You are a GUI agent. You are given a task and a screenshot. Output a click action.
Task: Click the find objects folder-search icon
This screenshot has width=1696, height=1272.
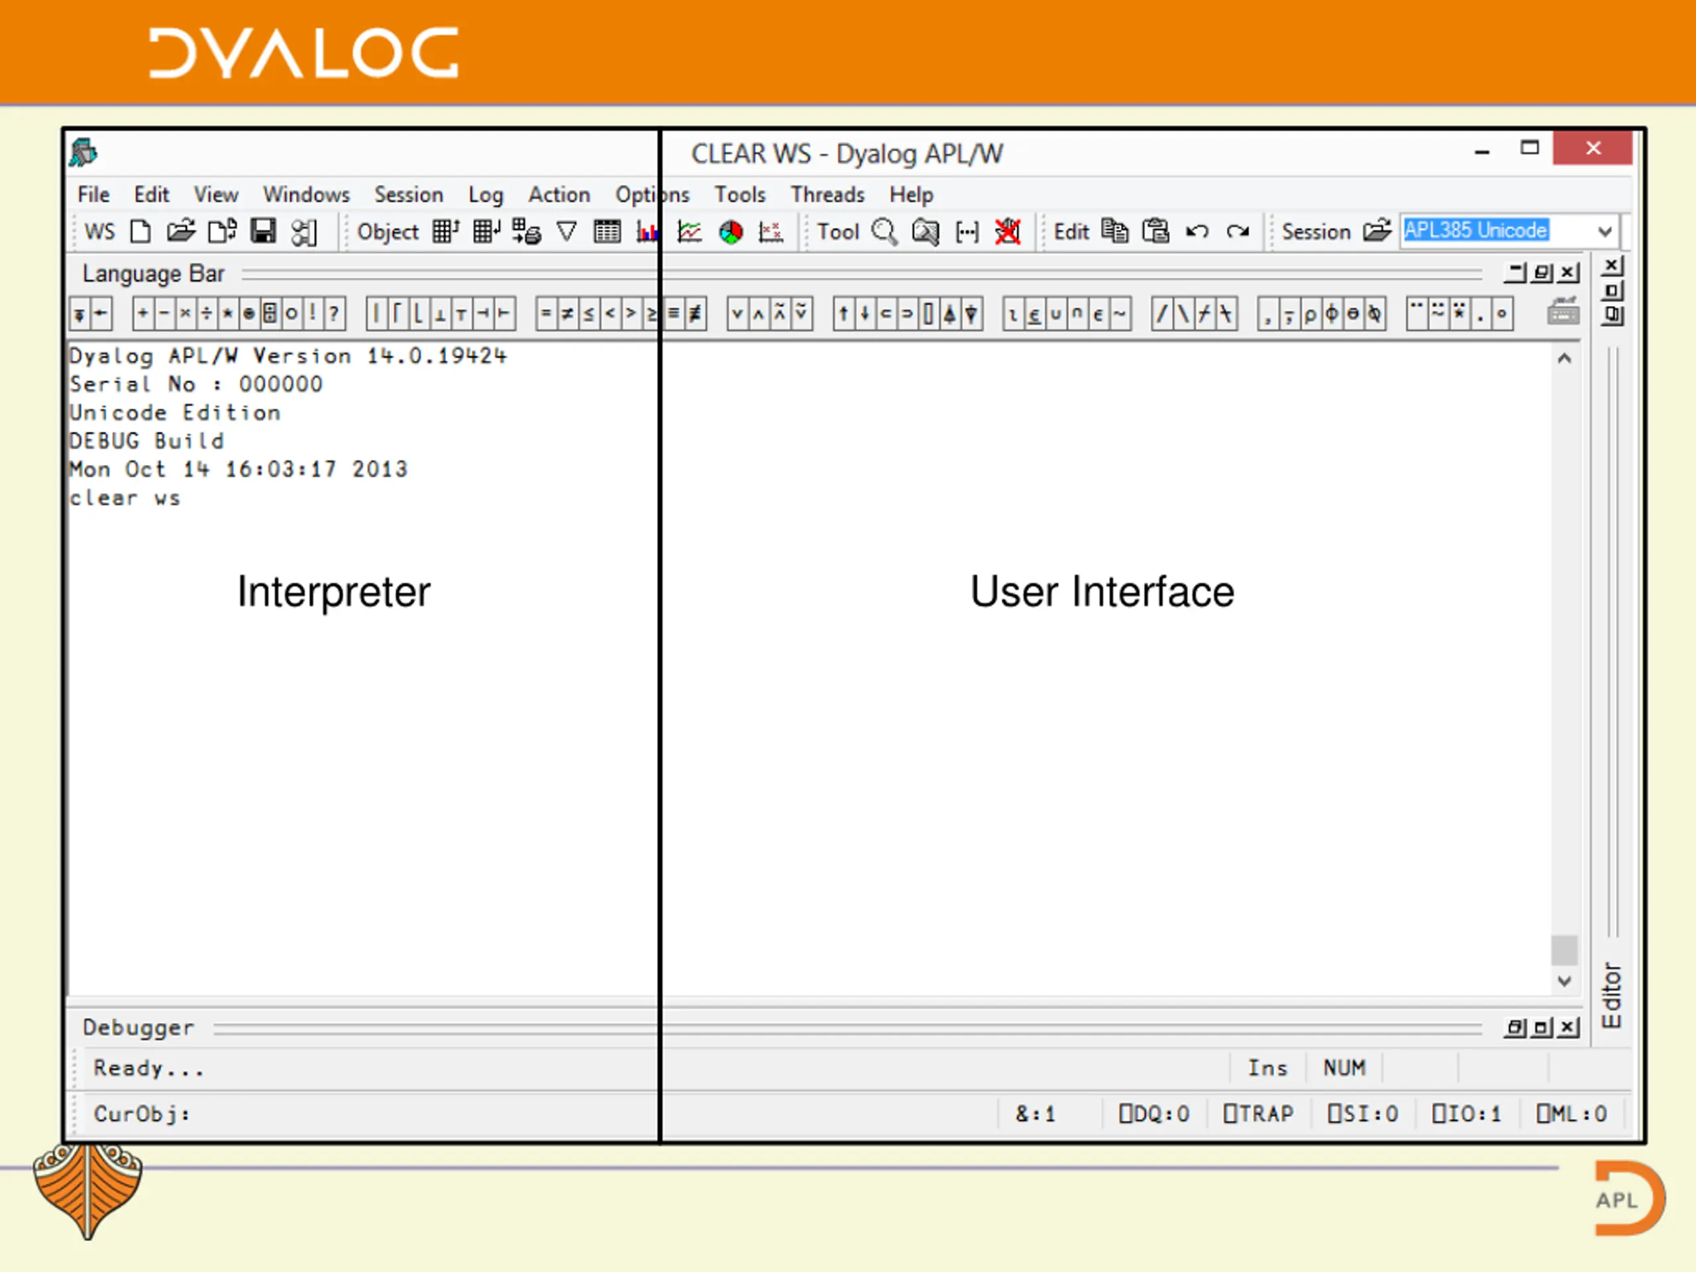[x=926, y=232]
